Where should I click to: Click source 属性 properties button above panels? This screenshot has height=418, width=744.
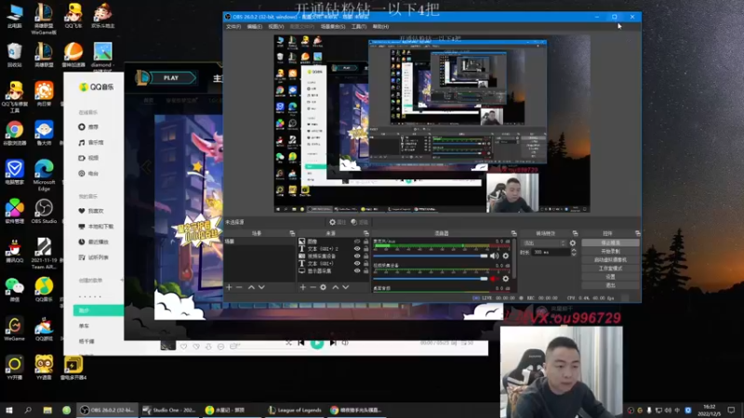click(338, 222)
